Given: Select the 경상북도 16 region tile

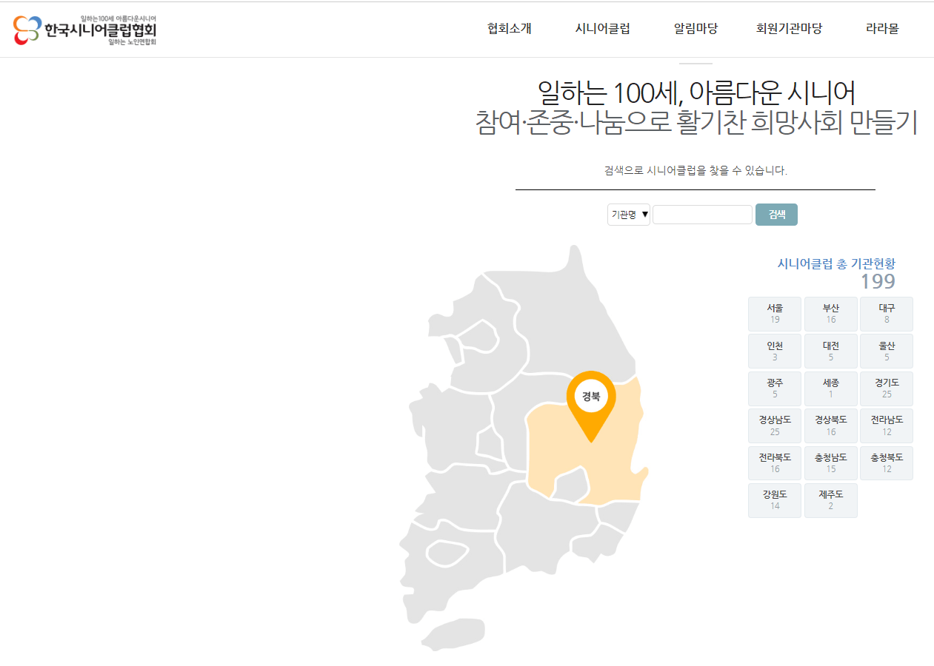Looking at the screenshot, I should [831, 425].
